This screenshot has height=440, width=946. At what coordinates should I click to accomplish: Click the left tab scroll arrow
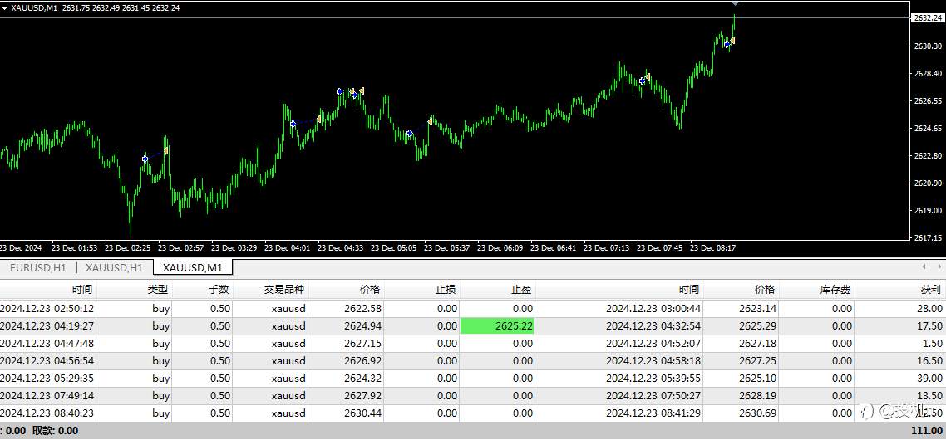924,266
